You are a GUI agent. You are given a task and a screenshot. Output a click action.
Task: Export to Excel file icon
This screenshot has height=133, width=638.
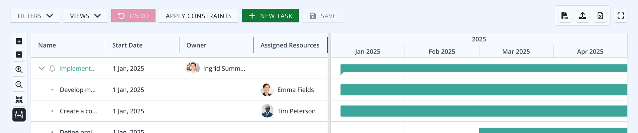point(600,16)
